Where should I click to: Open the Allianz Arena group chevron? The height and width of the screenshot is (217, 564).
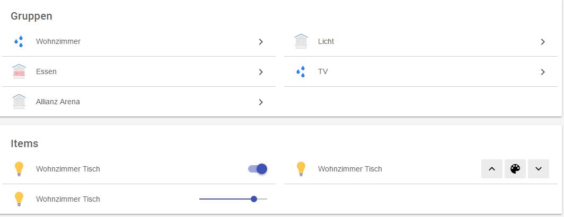tap(261, 102)
